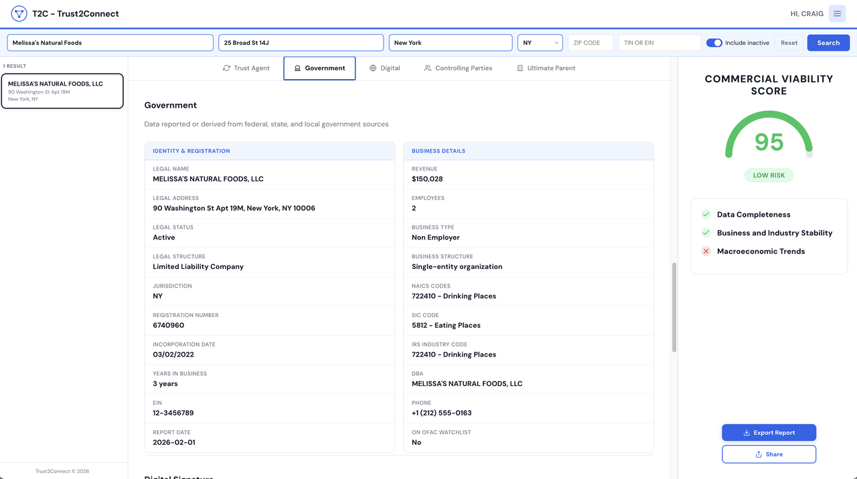Click the Controlling Parties people icon
This screenshot has height=479, width=857.
[x=428, y=68]
